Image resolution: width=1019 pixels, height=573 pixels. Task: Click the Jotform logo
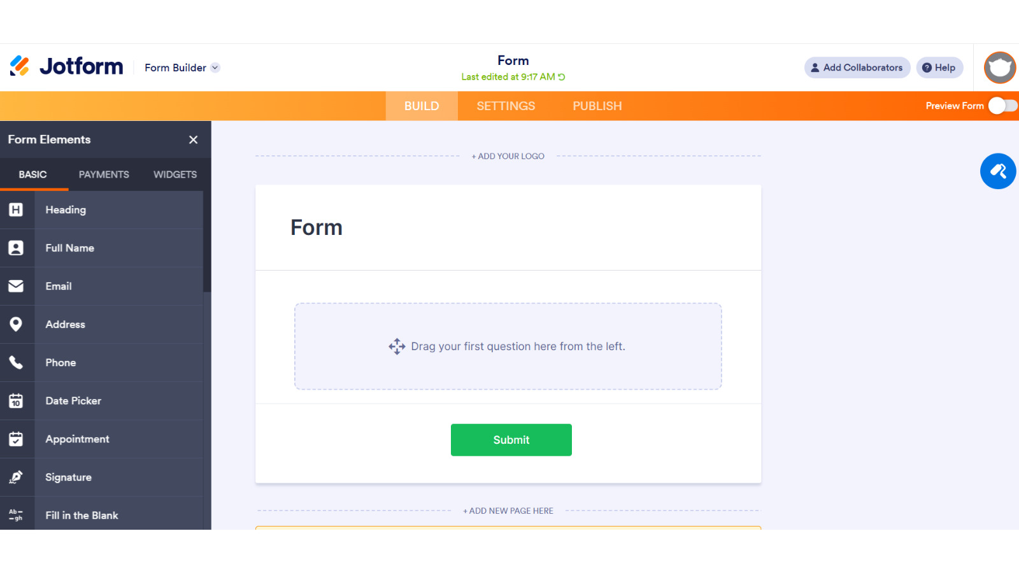point(66,66)
